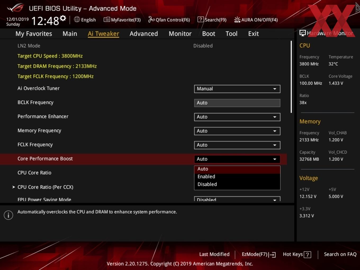Click the globe language icon

coord(77,19)
